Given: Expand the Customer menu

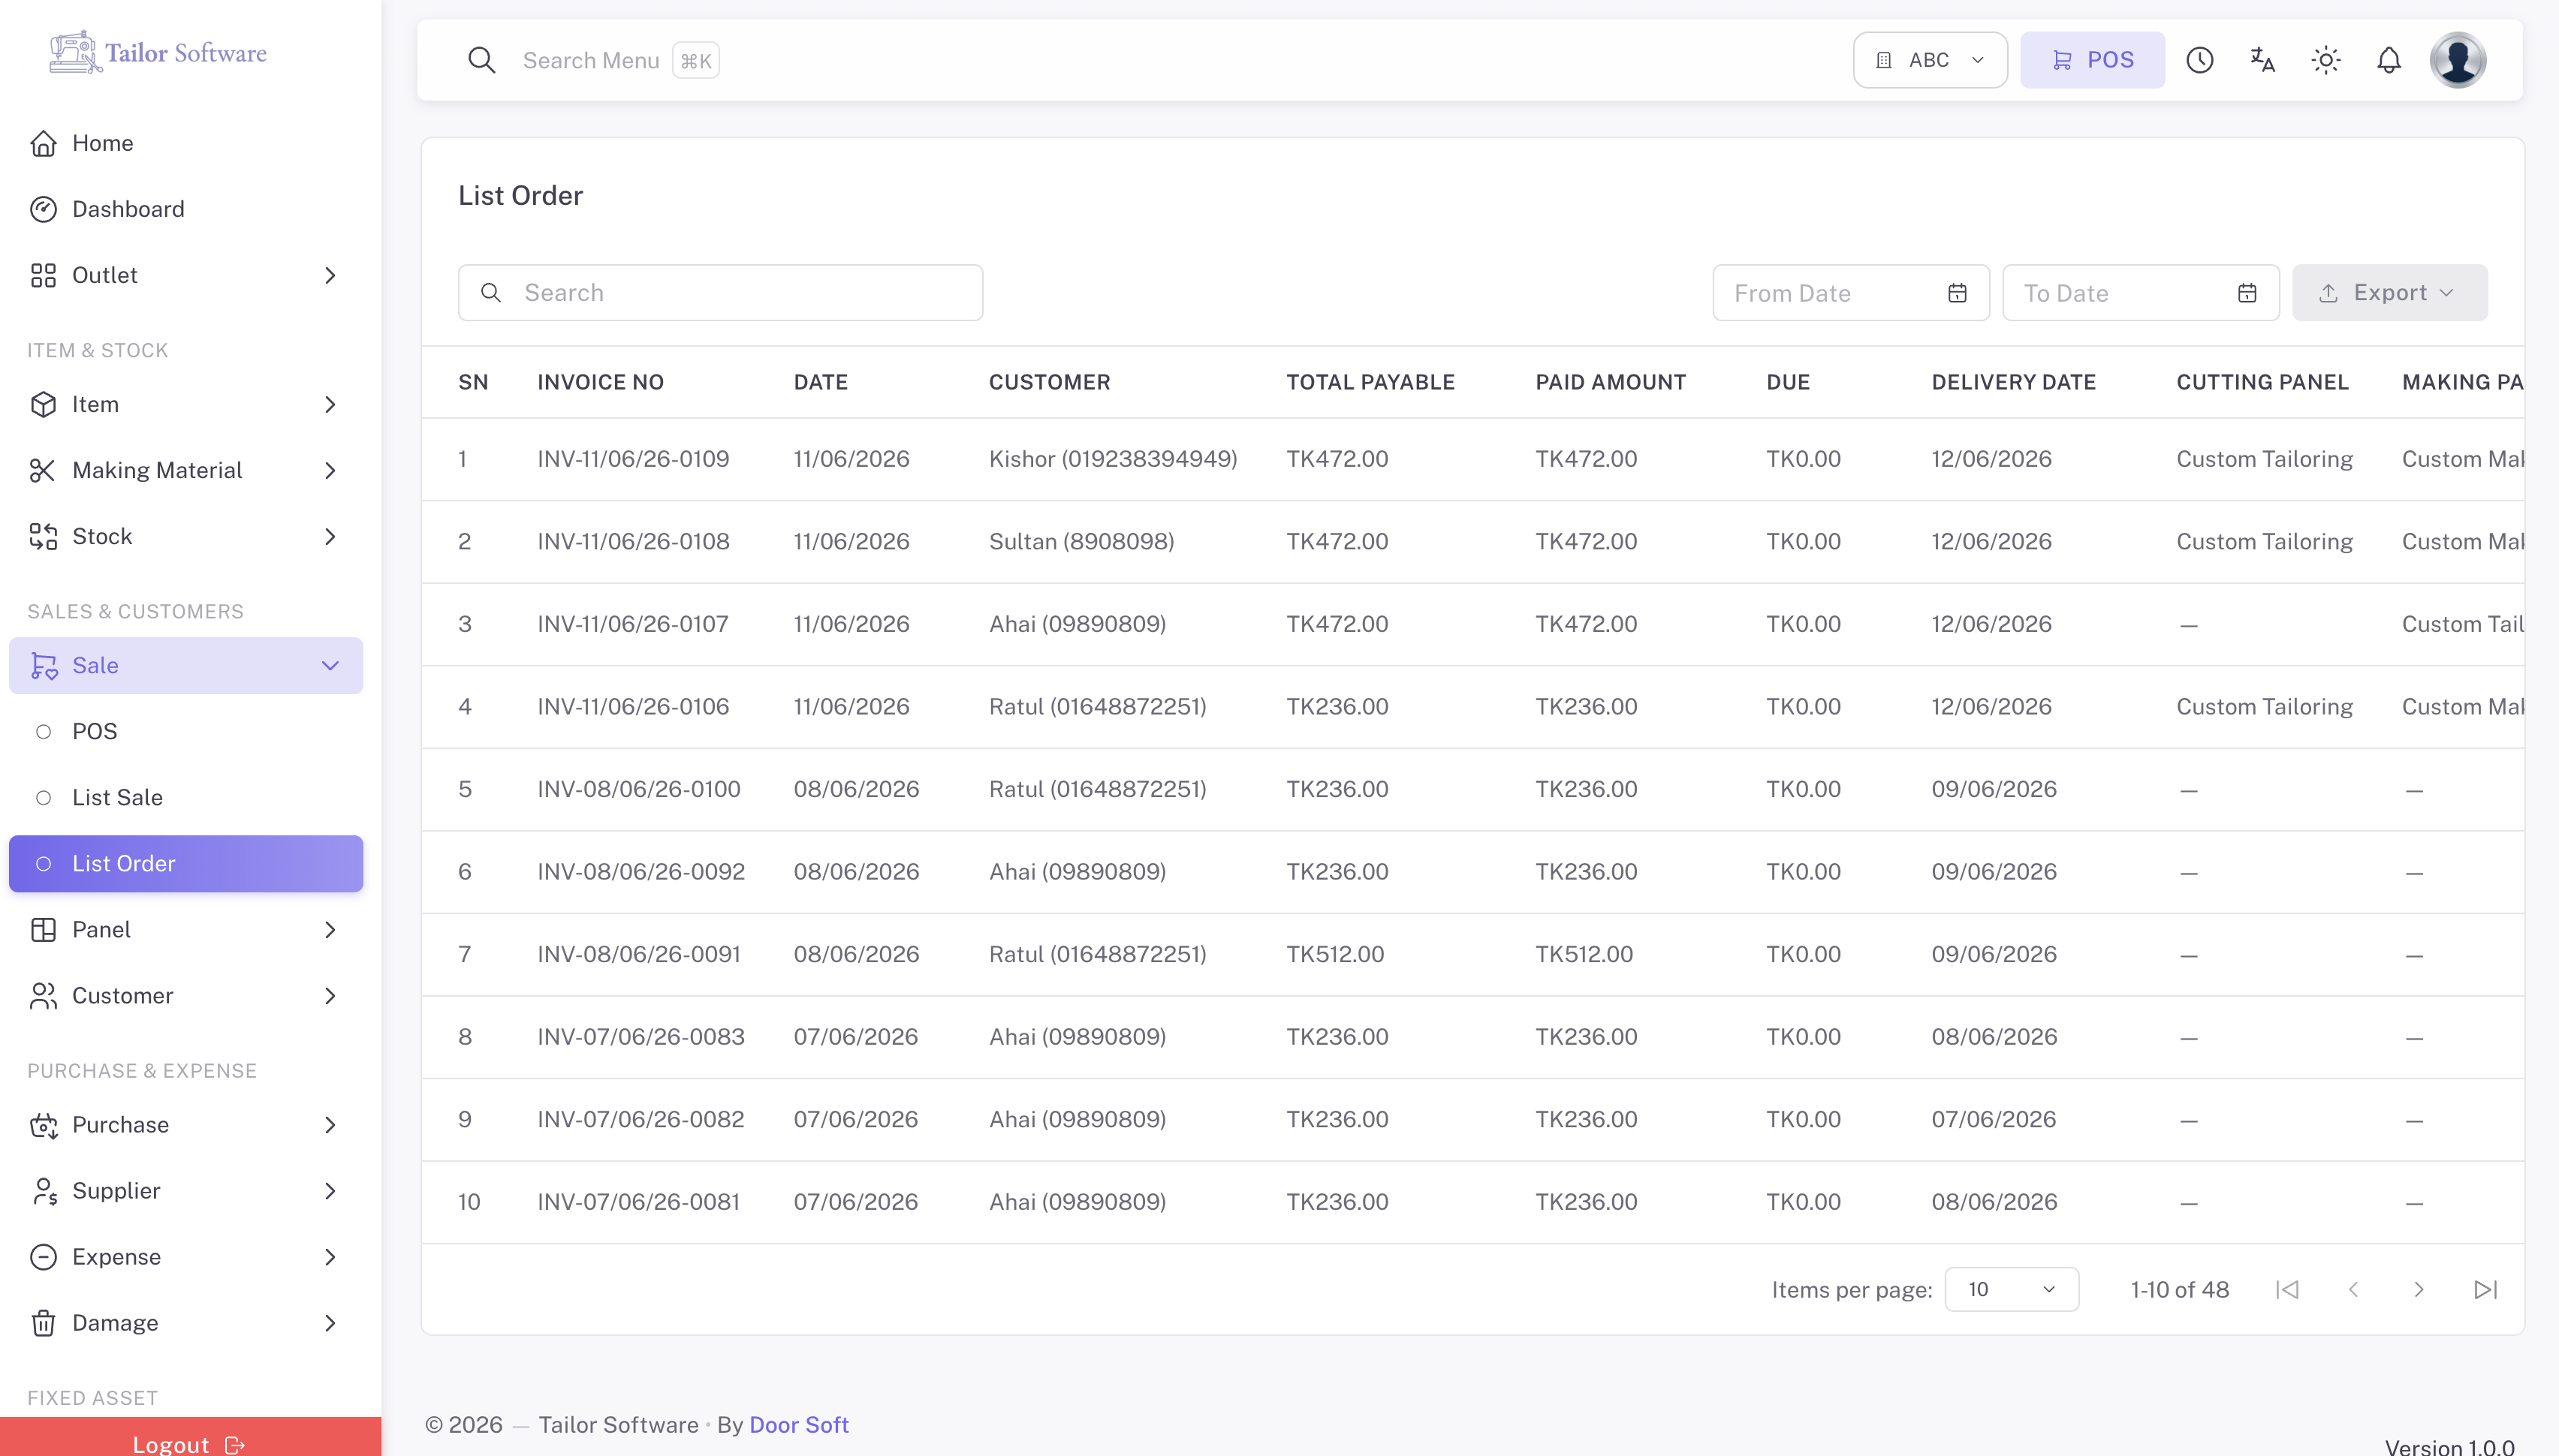Looking at the screenshot, I should (186, 995).
